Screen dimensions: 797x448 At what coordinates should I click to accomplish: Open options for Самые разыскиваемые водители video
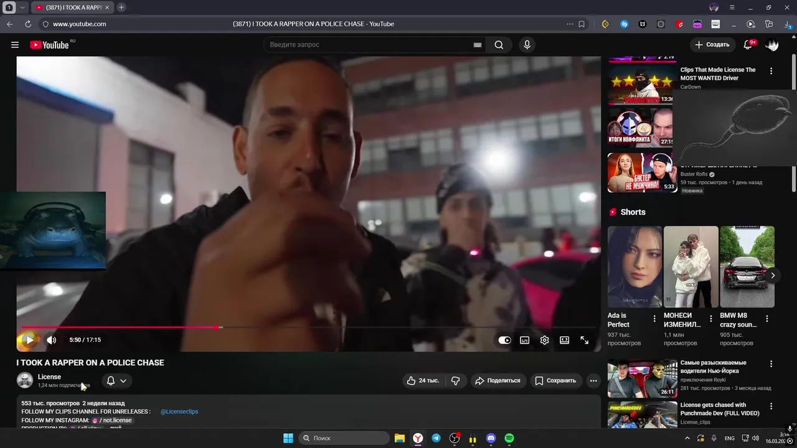[771, 364]
